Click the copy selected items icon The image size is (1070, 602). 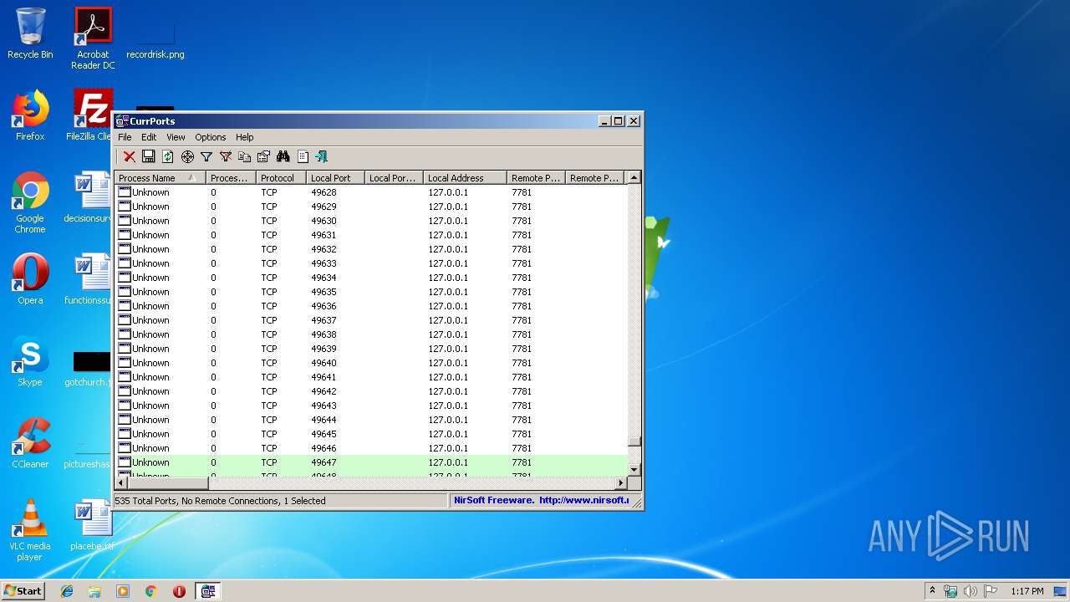click(245, 156)
